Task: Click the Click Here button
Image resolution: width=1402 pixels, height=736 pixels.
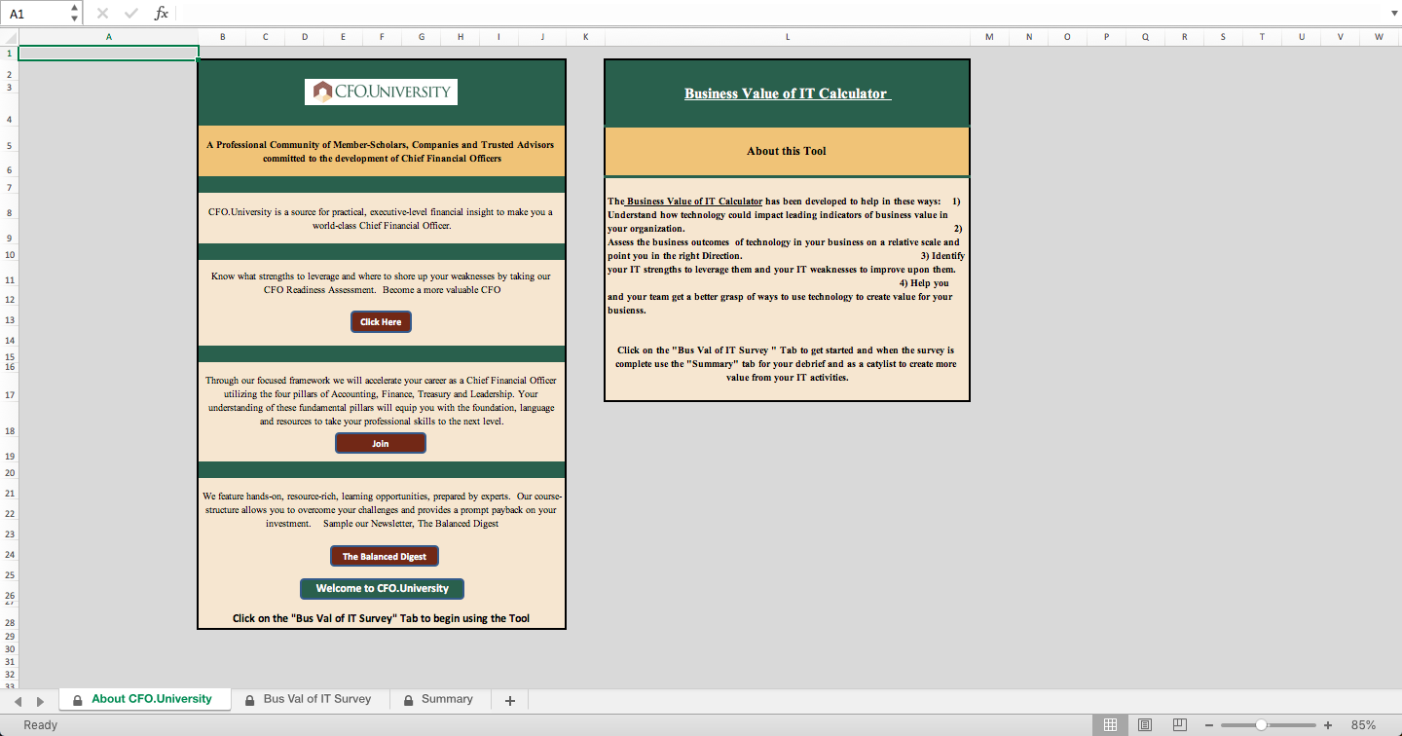Action: 381,321
